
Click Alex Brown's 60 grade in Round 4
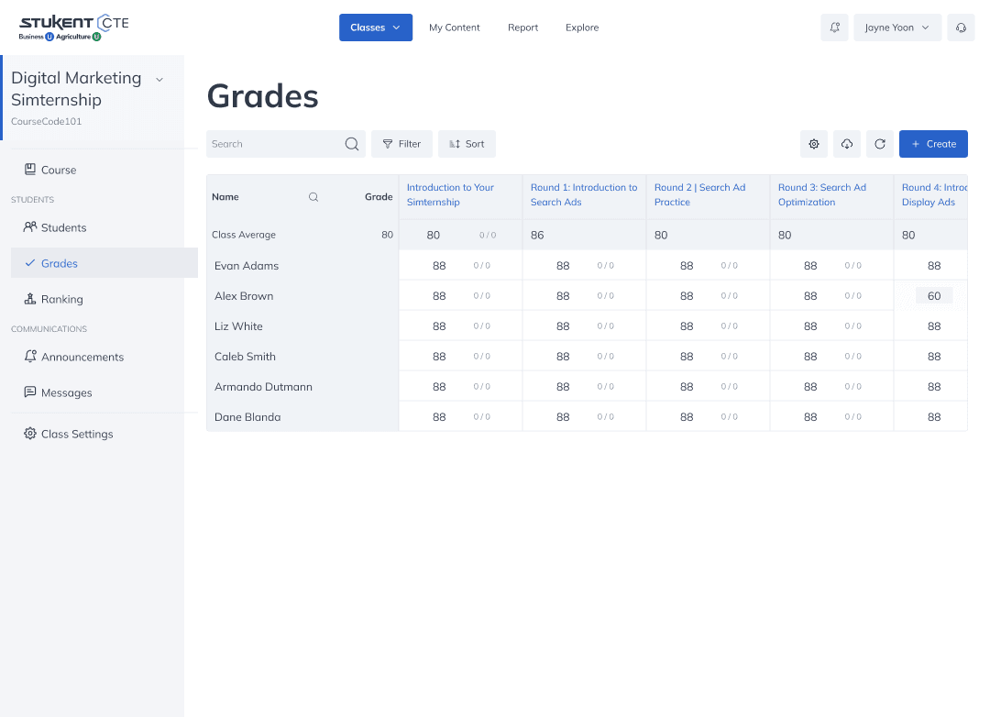click(x=934, y=296)
